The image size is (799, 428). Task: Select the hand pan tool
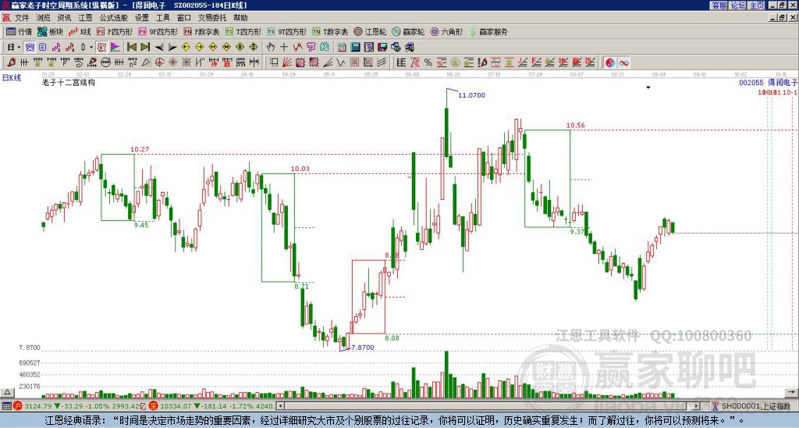point(271,48)
